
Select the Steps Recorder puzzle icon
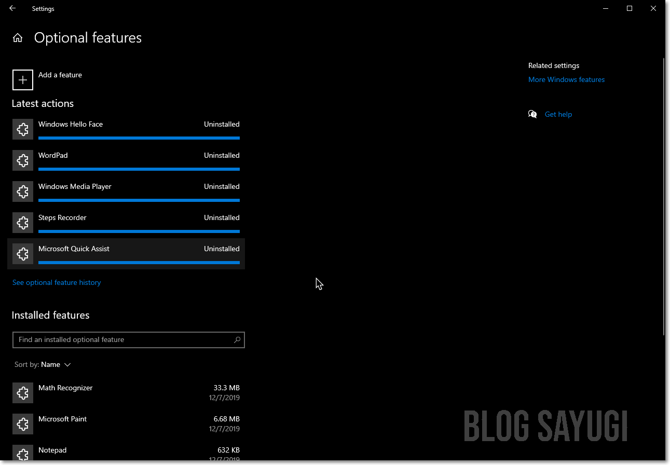[x=23, y=223]
